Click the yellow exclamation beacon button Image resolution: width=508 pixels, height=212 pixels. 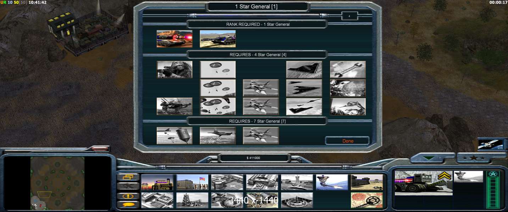[x=128, y=195]
